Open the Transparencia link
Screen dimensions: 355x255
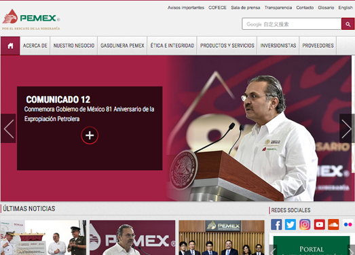click(x=278, y=7)
